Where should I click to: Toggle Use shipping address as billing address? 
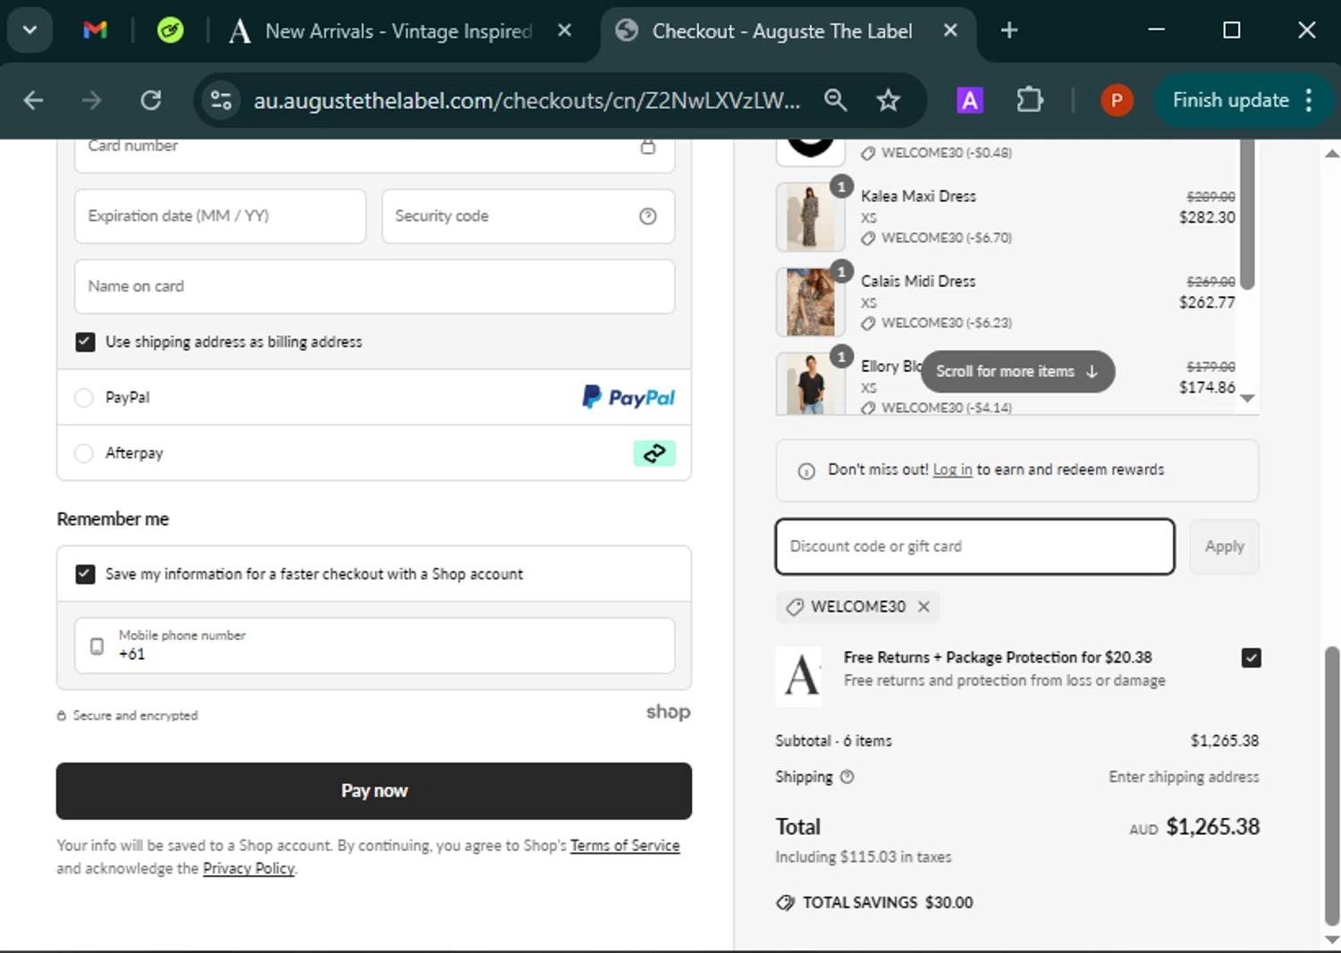85,342
